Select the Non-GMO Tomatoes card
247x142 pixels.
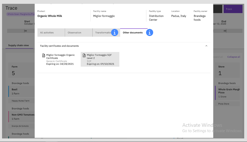(22, 117)
